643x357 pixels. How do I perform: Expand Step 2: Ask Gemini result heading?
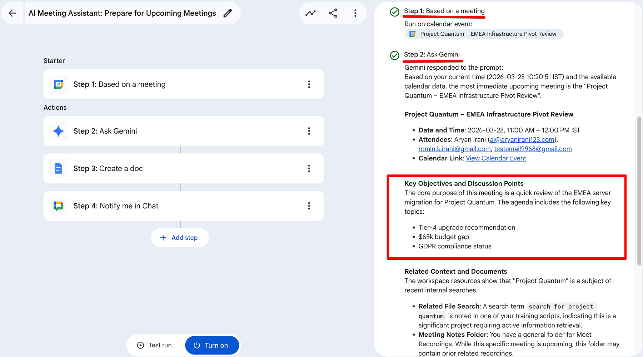pyautogui.click(x=432, y=54)
